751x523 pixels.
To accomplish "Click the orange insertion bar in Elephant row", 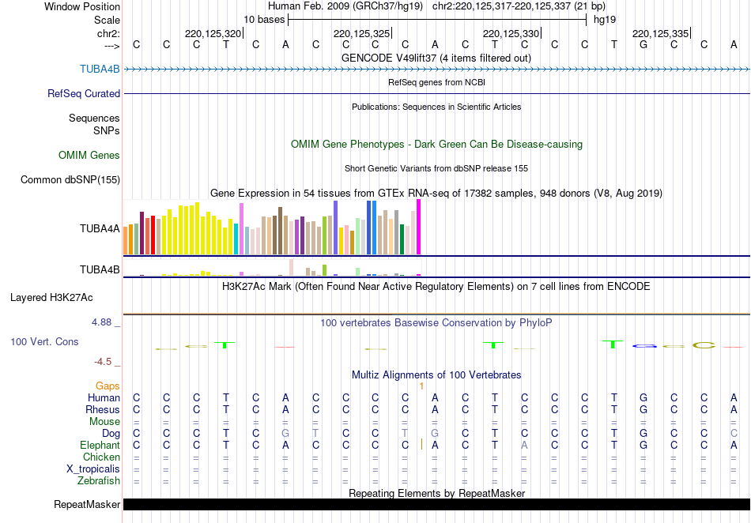I will [x=421, y=445].
